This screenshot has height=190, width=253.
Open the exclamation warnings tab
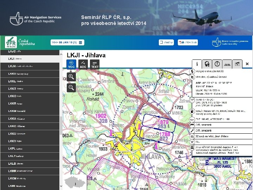[217, 64]
